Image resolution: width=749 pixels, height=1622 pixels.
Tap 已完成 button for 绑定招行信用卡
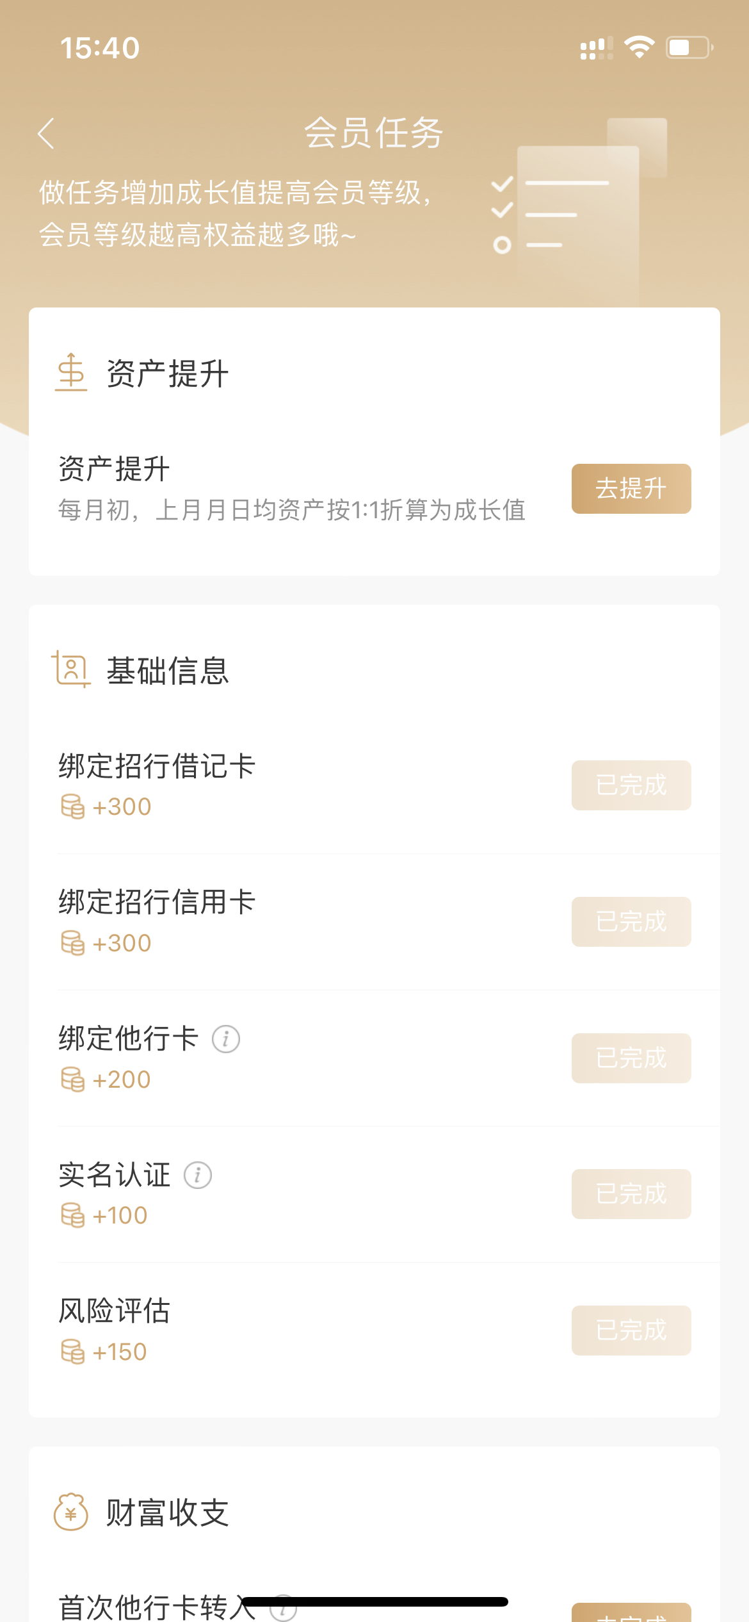click(x=631, y=922)
